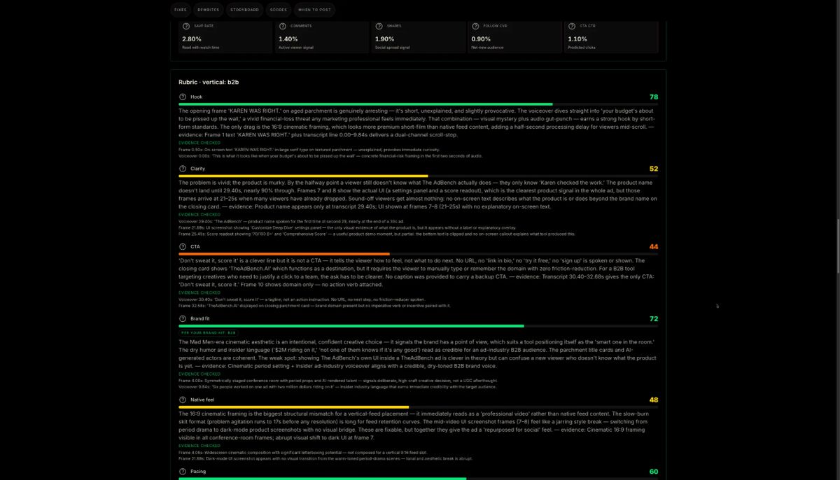Click the help icon beside Brand fit
Screen dimensions: 840x480
183,318
